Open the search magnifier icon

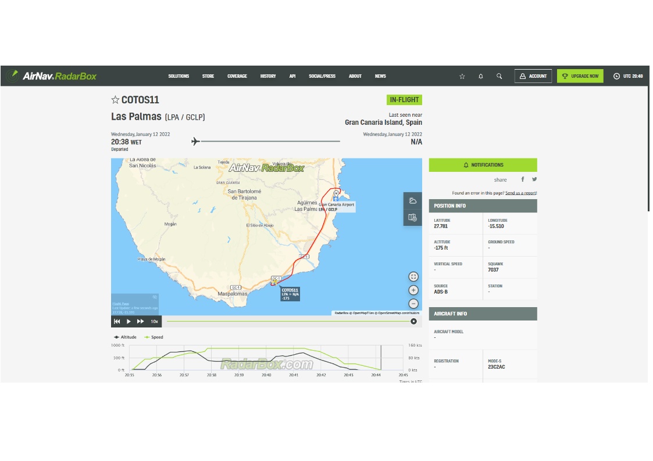pyautogui.click(x=499, y=76)
